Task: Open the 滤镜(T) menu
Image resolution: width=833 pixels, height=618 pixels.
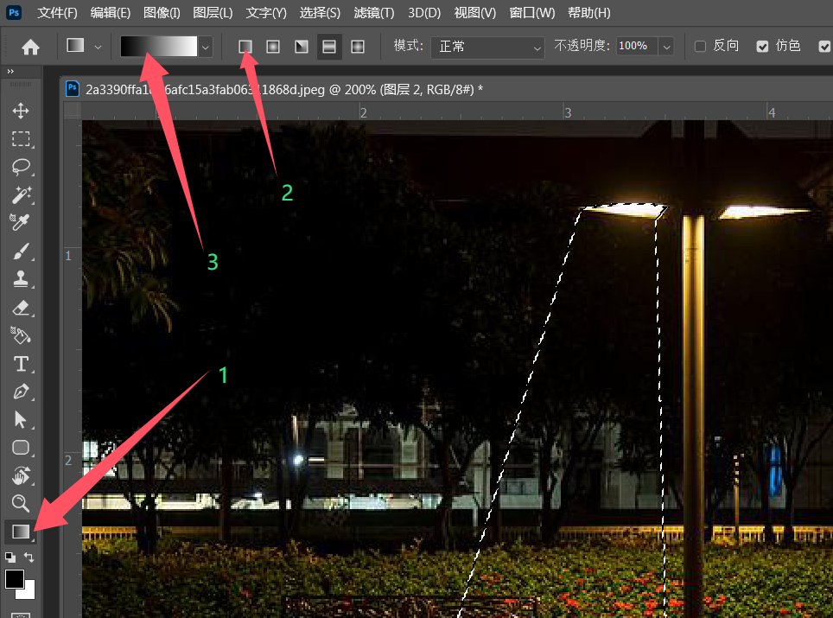Action: pyautogui.click(x=374, y=13)
